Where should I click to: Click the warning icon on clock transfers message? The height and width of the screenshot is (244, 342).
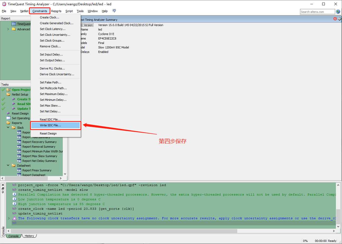(15, 218)
